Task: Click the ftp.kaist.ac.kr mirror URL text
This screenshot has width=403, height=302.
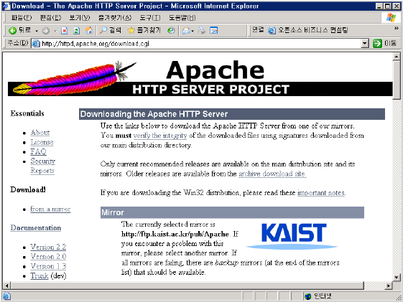Action: click(175, 234)
